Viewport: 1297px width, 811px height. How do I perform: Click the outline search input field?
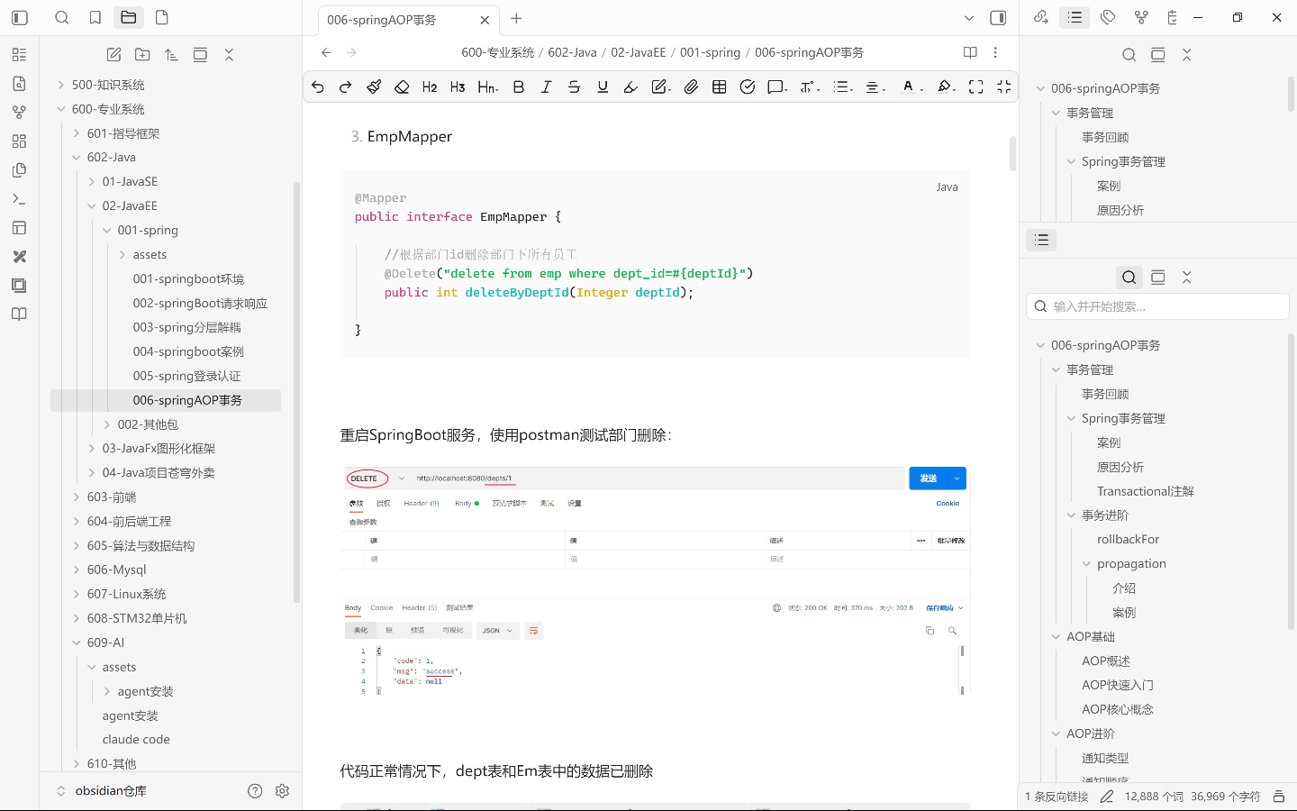click(1158, 306)
